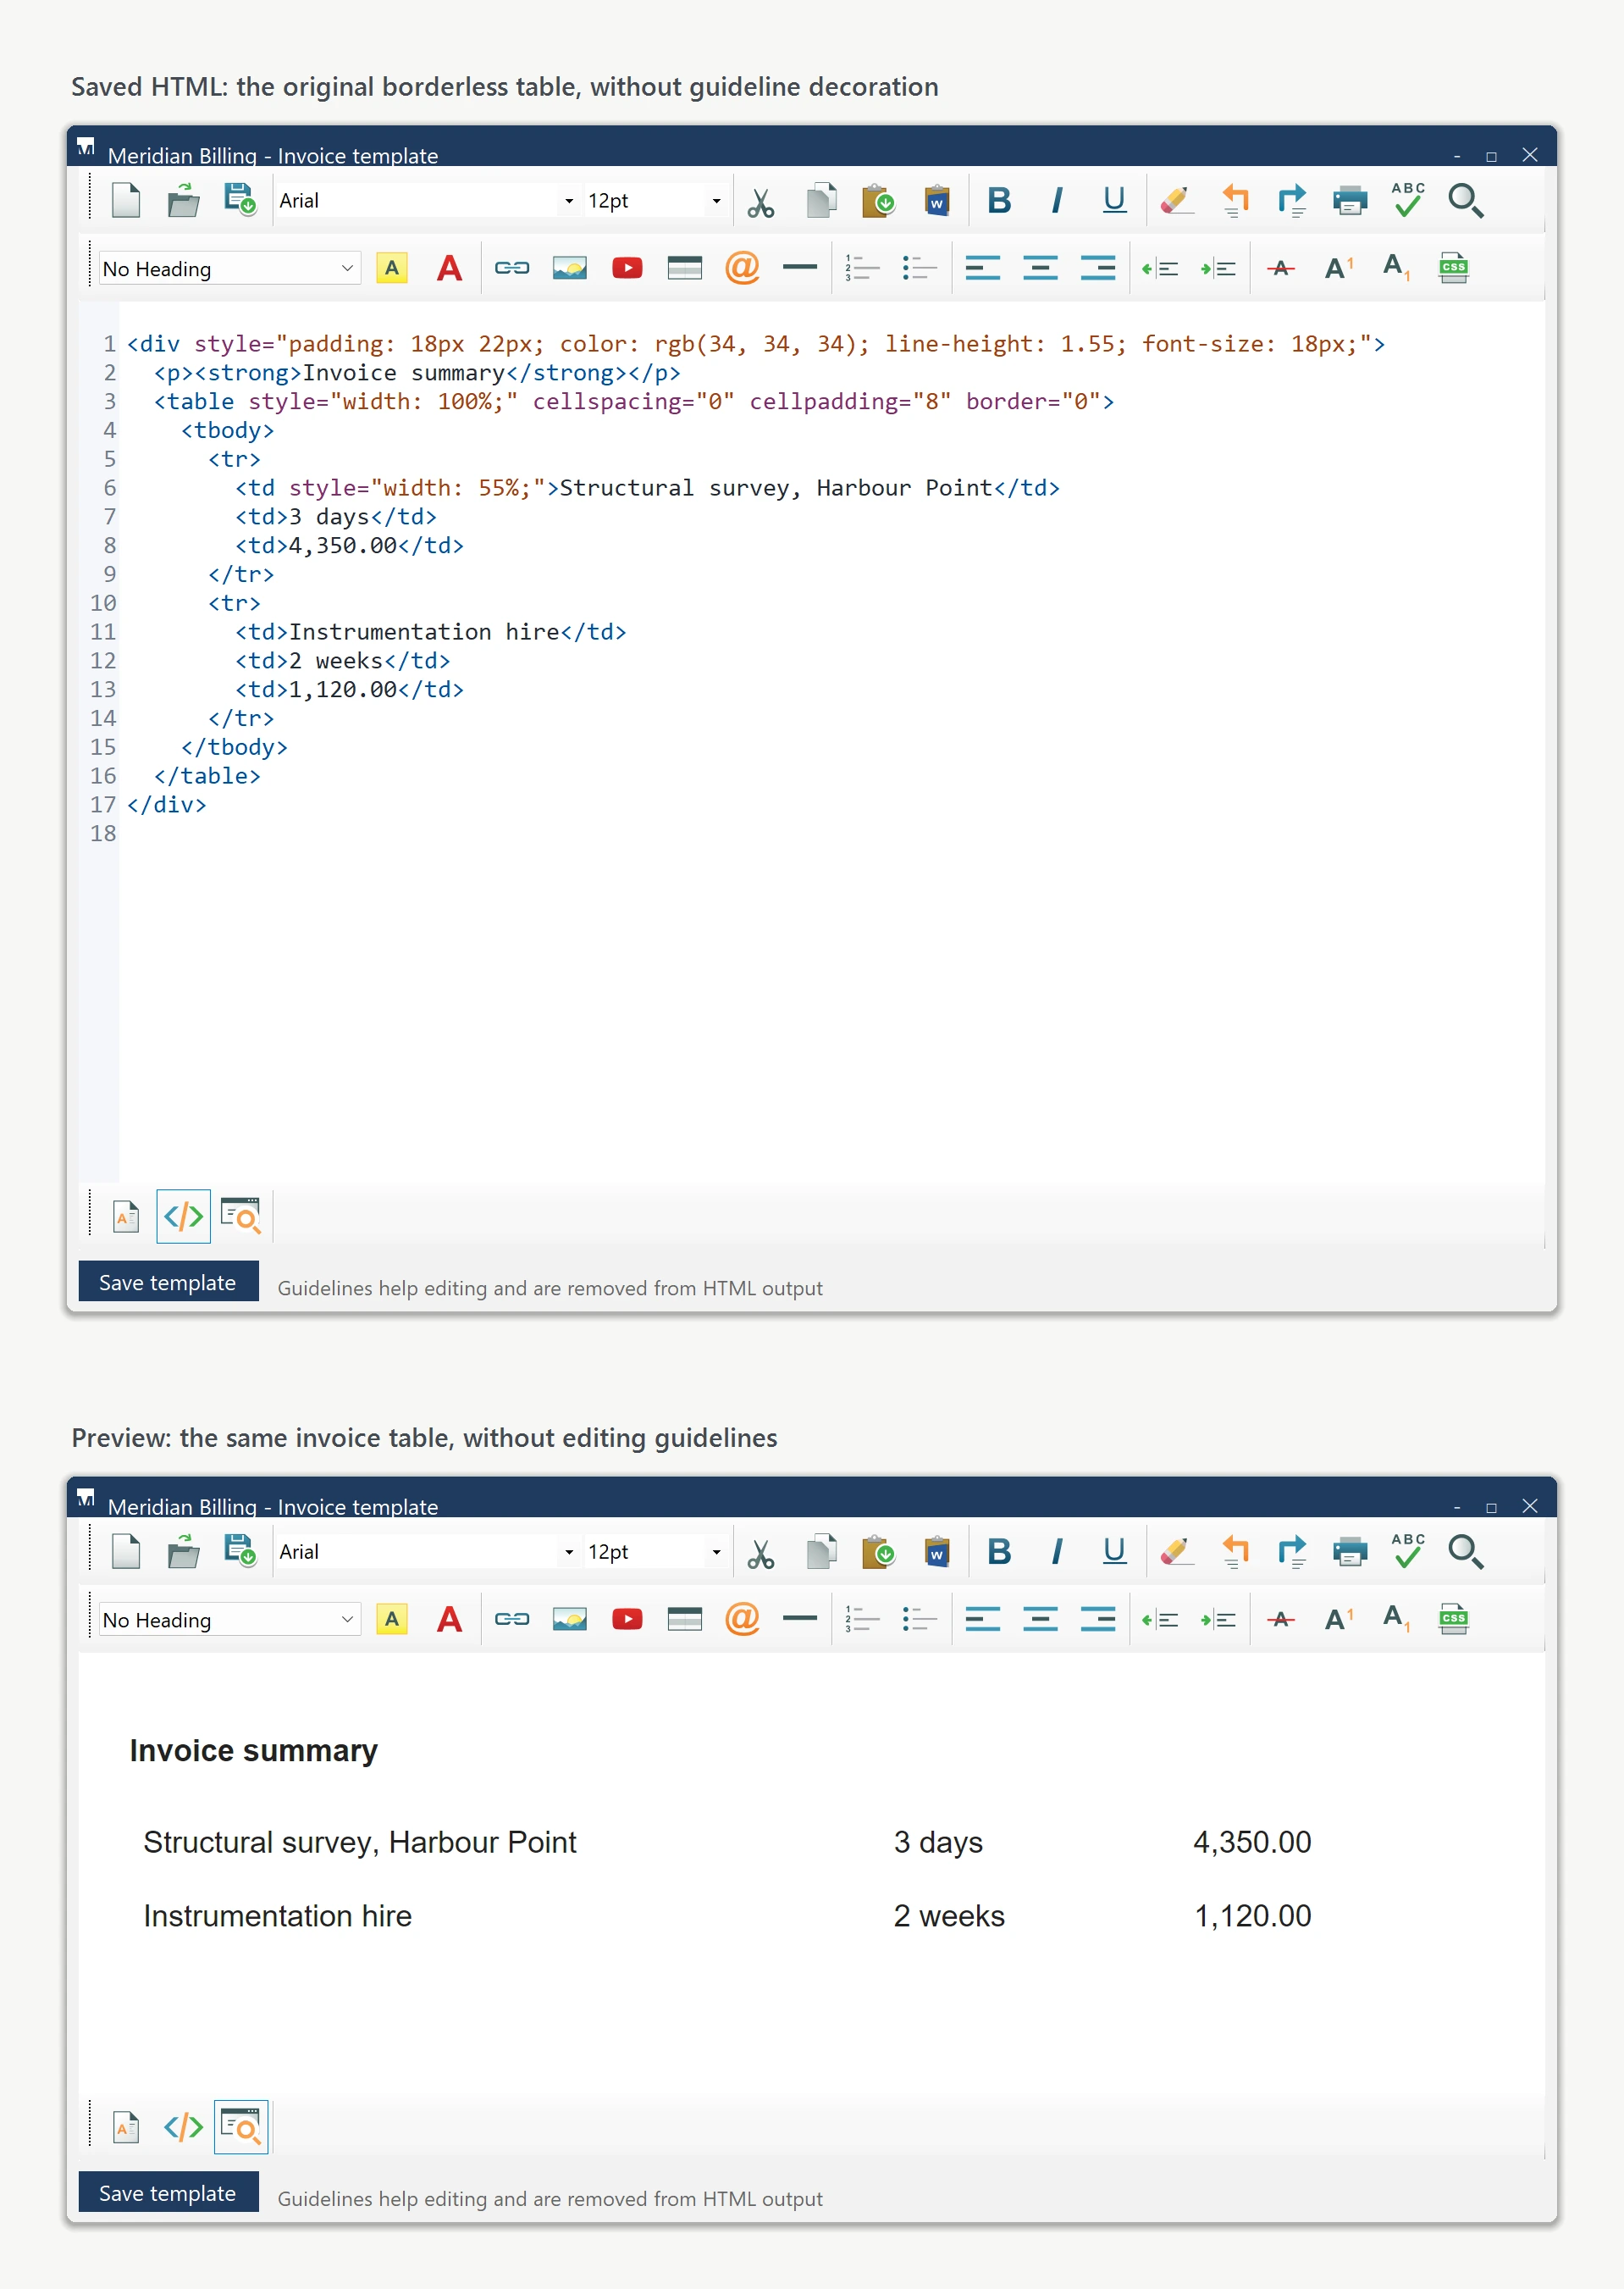Select the Preview tab in bottom window

(241, 2127)
